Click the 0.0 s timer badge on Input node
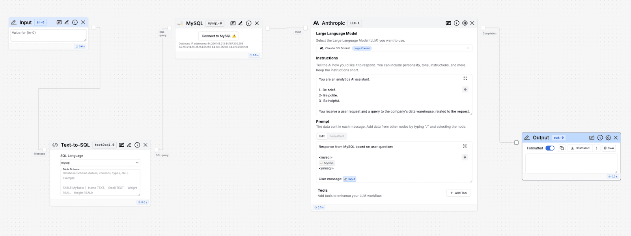Image resolution: width=631 pixels, height=236 pixels. pyautogui.click(x=80, y=46)
